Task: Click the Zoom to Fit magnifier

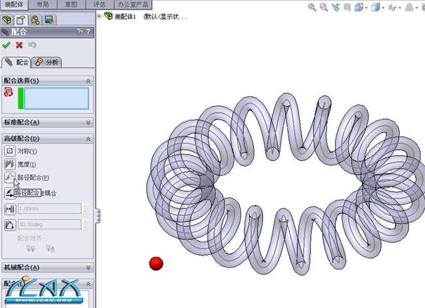Action: [x=312, y=8]
